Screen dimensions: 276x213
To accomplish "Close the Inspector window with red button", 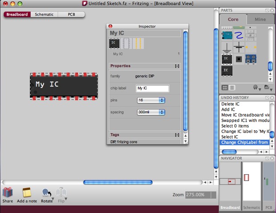I will pos(110,26).
